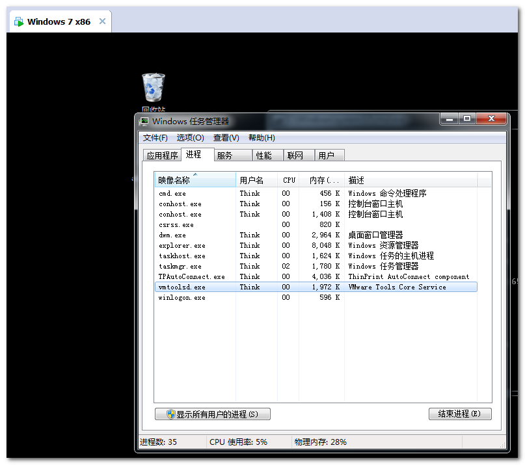The image size is (525, 465).
Task: Switch to the 应用程序 tab
Action: (x=163, y=155)
